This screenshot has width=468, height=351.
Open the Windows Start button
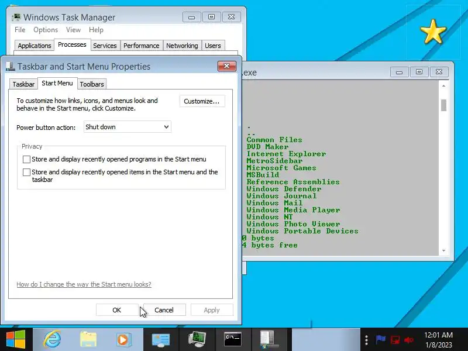point(16,339)
